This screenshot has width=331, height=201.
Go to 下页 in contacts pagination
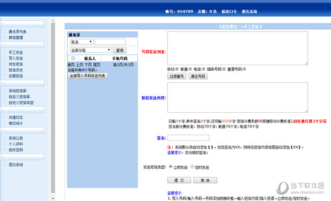pos(88,65)
